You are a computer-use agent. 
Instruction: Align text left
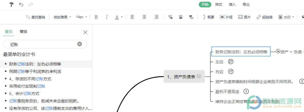click(x=132, y=17)
